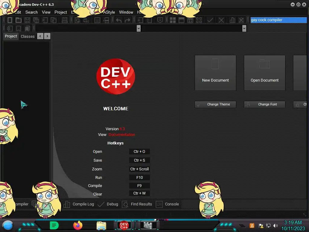Open the compiler set selector field
Screen dimensions: 309x232
coord(279,20)
